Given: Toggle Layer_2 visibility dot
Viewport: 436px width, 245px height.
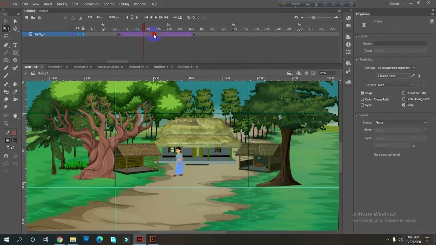Looking at the screenshot, I should [x=78, y=34].
